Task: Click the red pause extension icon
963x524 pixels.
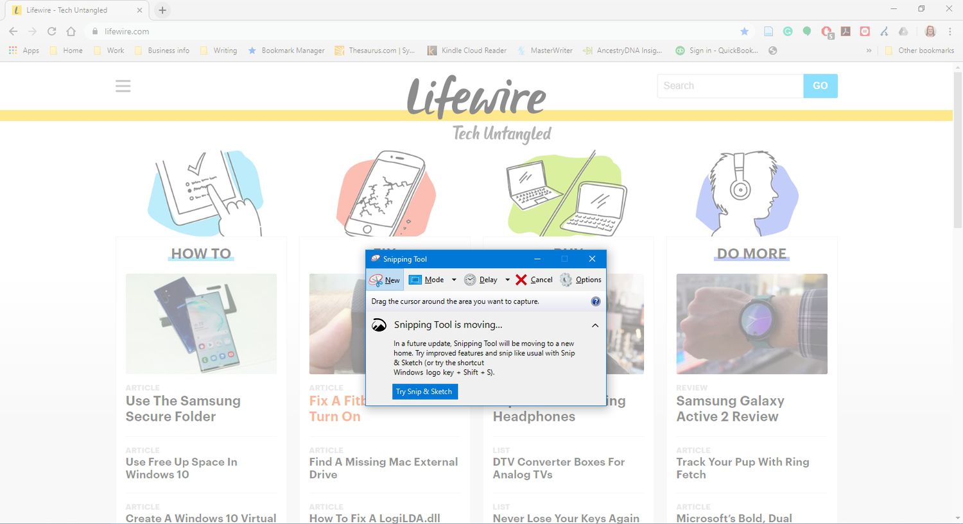Action: coord(865,31)
